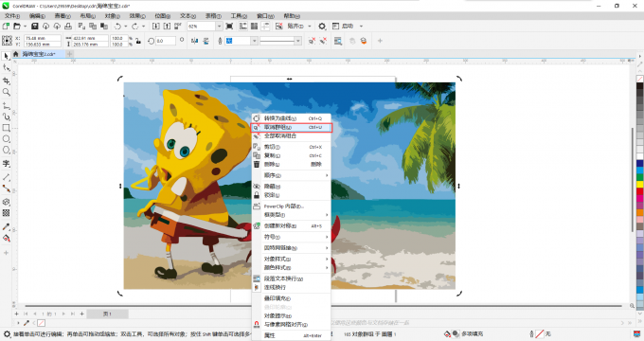Toggle the lock ratio padlock
The width and height of the screenshot is (644, 341).
[x=138, y=41]
